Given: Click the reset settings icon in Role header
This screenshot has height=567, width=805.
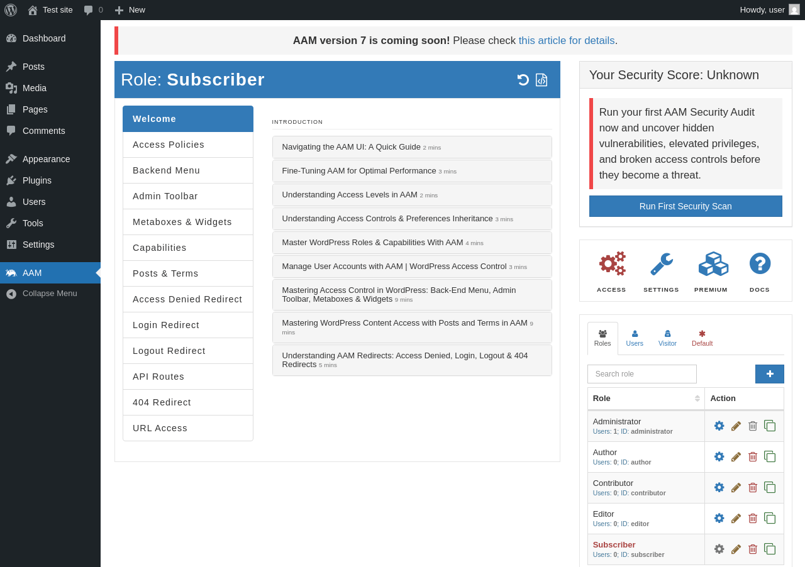Looking at the screenshot, I should pos(523,80).
